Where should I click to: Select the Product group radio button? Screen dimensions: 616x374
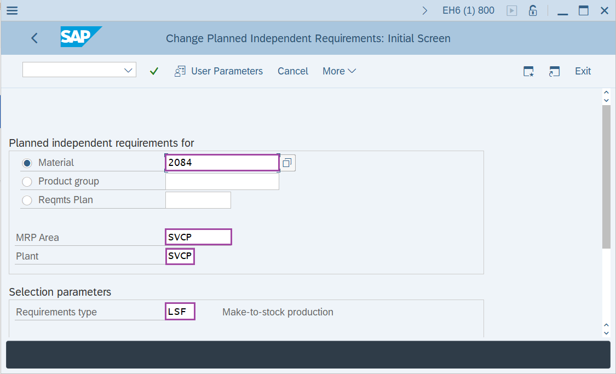coord(27,182)
